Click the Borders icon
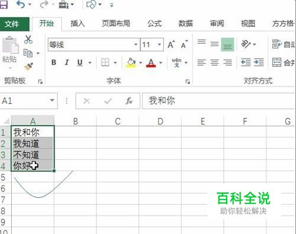 pos(105,62)
